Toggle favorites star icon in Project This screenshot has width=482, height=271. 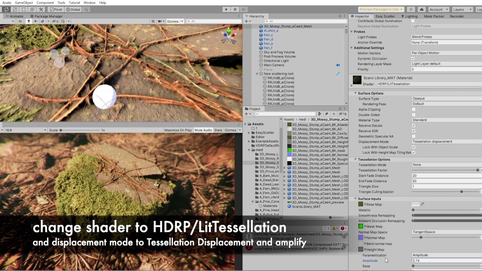(333, 114)
